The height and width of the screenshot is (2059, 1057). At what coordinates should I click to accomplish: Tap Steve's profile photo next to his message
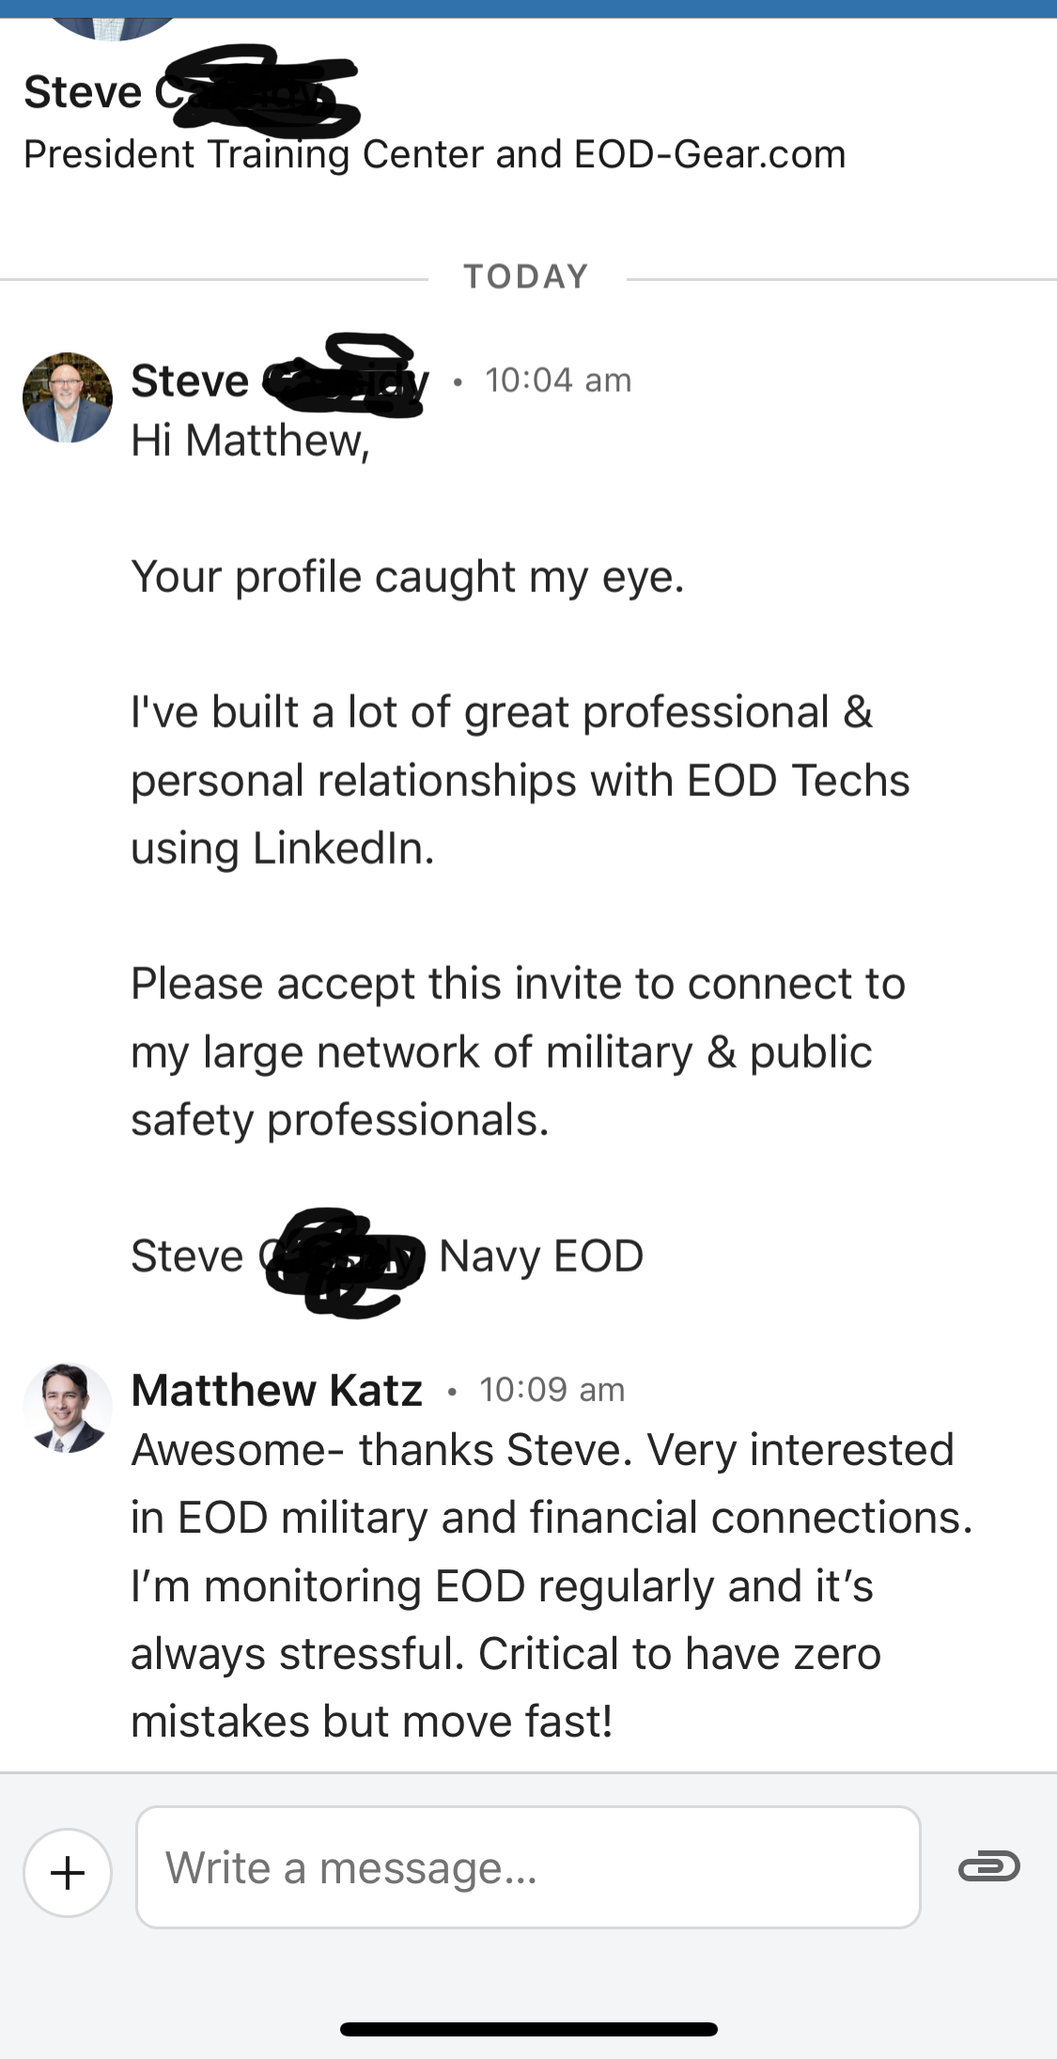click(x=68, y=398)
